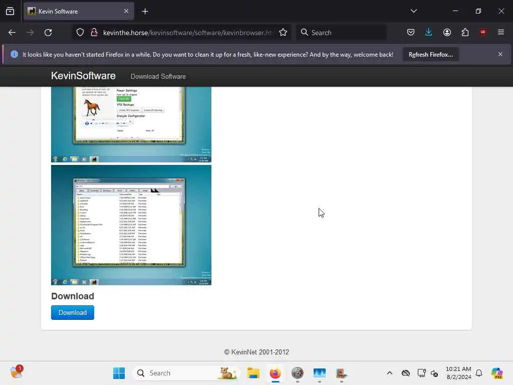The width and height of the screenshot is (513, 385).
Task: Open the extensions puzzle icon
Action: [x=465, y=33]
